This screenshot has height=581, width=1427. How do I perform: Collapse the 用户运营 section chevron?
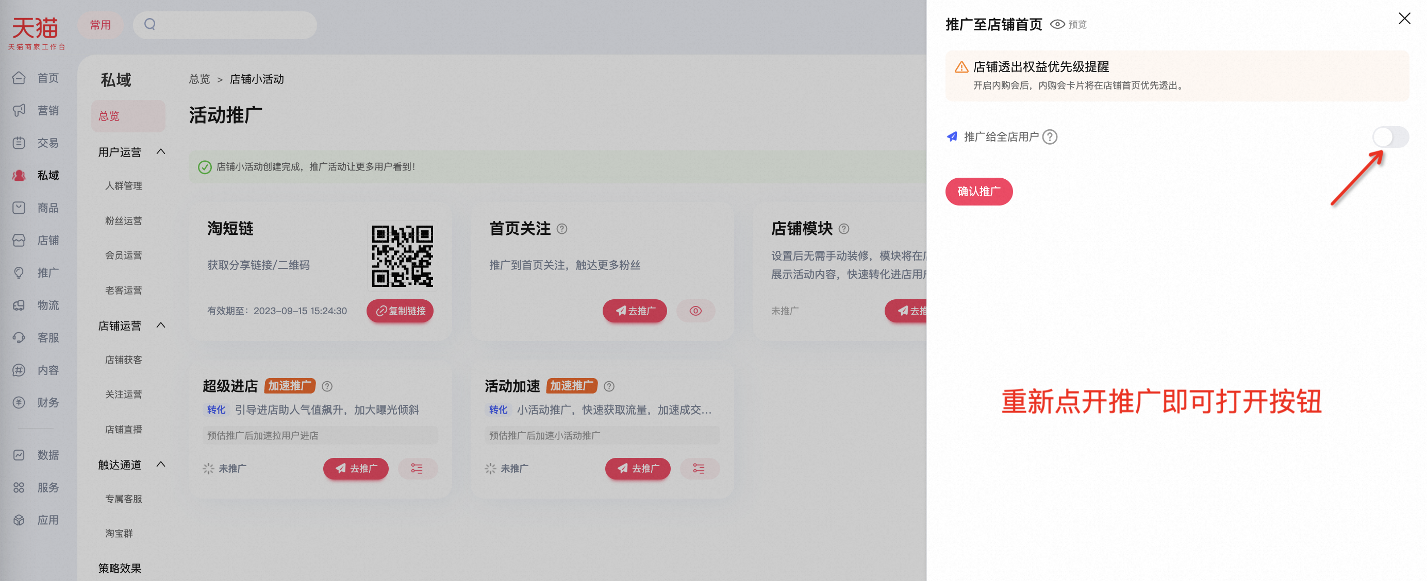pyautogui.click(x=161, y=151)
